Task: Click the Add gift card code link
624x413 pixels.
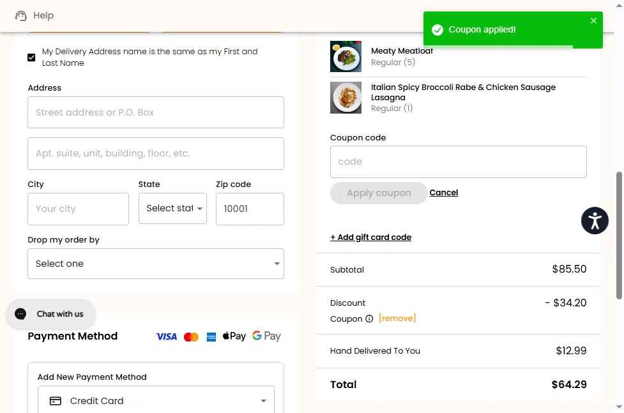Action: coord(370,237)
